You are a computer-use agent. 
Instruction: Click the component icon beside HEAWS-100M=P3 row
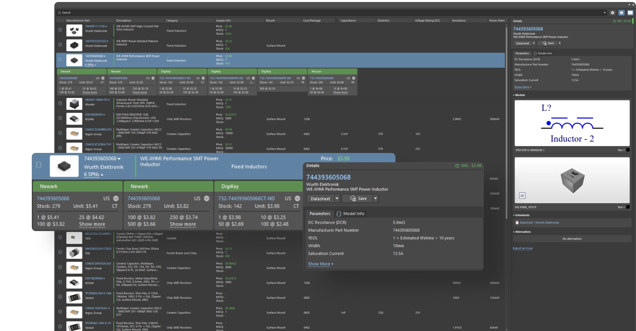click(x=60, y=103)
